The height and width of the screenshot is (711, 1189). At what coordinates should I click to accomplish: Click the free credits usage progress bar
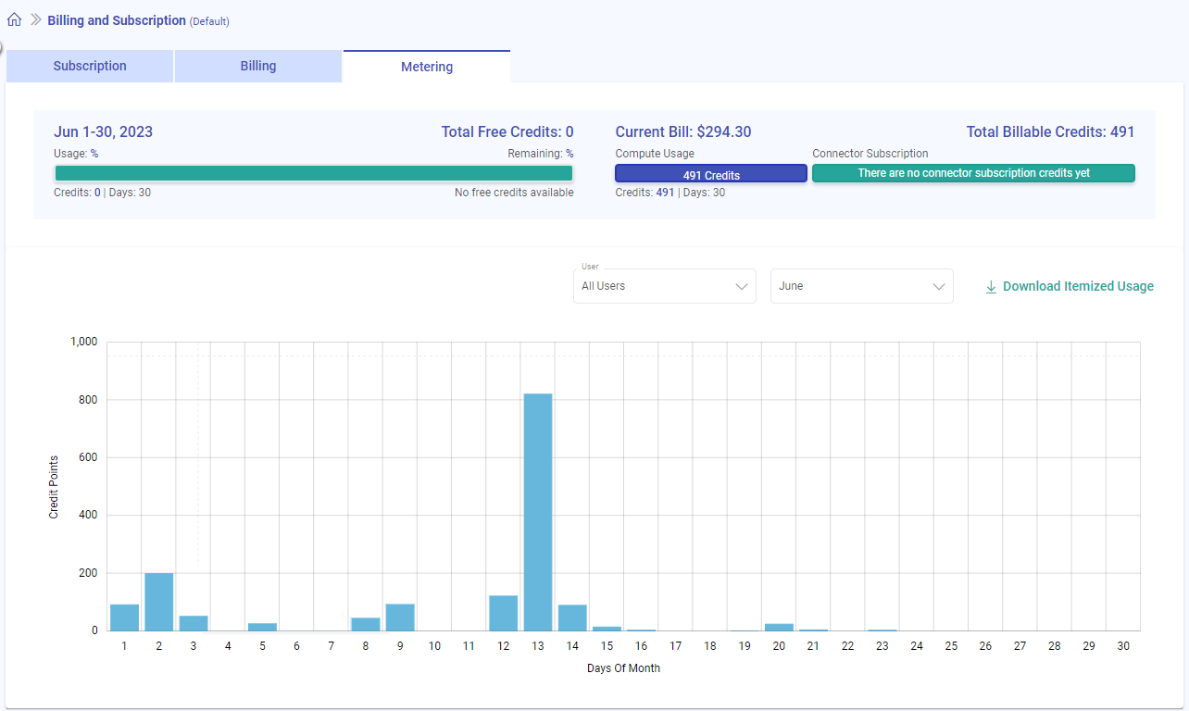coord(314,173)
